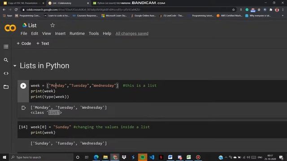This screenshot has height=161, width=287.
Task: Open the notification action center
Action: (281, 157)
